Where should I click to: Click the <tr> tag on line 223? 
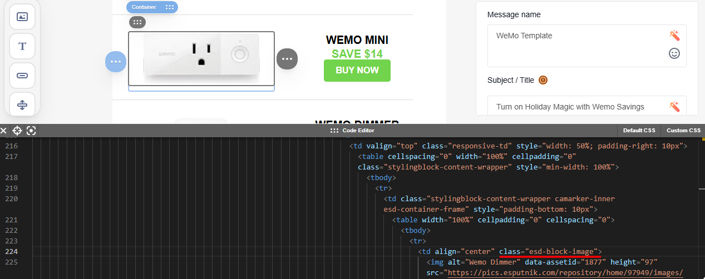click(x=418, y=241)
